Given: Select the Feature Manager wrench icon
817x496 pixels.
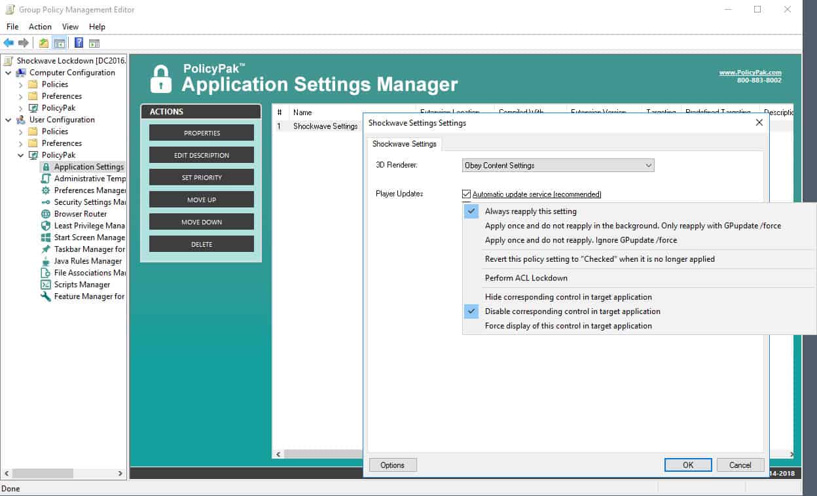Looking at the screenshot, I should tap(46, 296).
